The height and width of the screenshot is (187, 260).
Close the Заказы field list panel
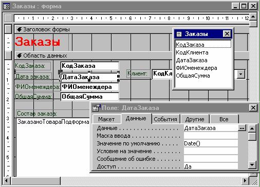227,34
